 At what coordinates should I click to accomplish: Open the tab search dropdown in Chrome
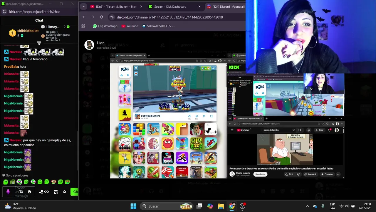(x=83, y=6)
